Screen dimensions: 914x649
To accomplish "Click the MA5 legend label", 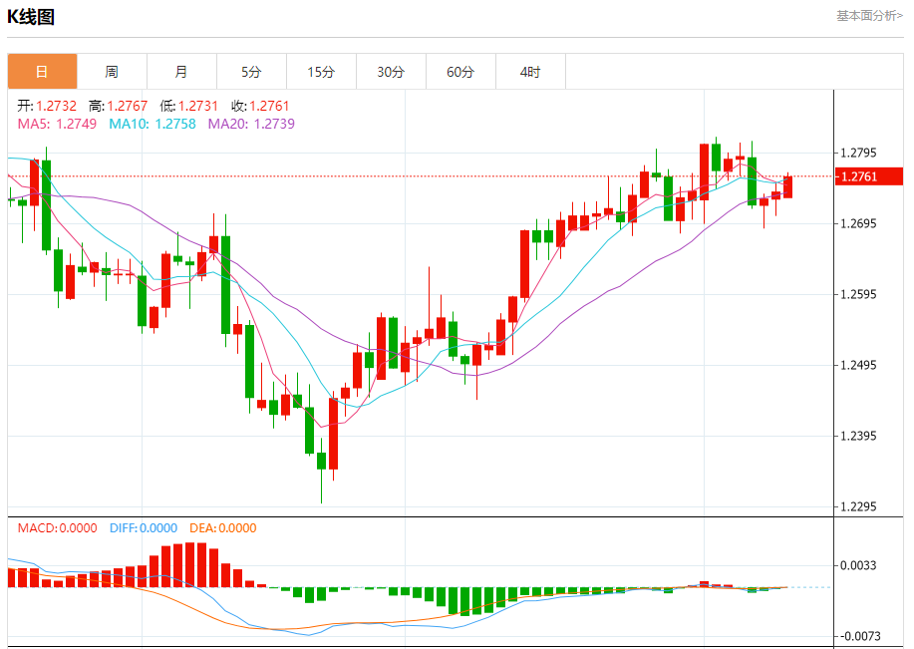I will pos(57,124).
